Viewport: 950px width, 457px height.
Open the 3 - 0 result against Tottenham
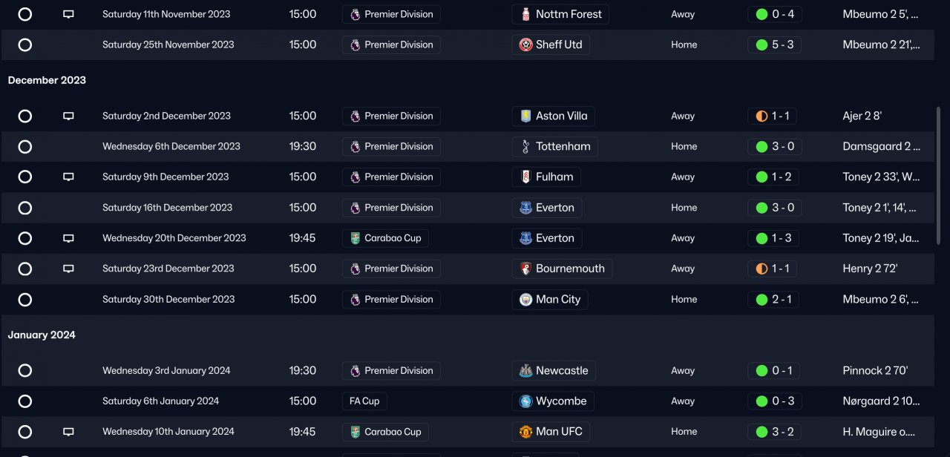tap(774, 147)
